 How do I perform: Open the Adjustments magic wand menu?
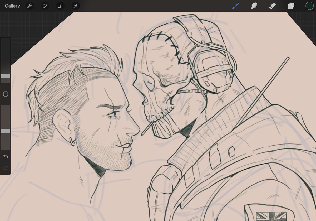point(45,6)
